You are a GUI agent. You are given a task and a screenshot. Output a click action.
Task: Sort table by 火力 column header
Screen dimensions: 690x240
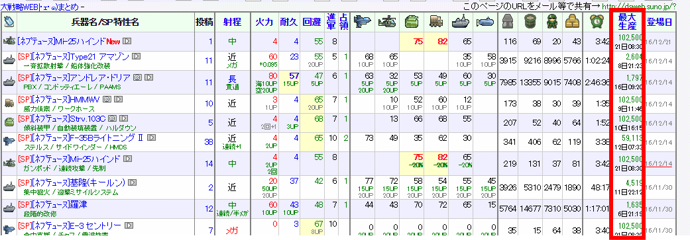264,22
